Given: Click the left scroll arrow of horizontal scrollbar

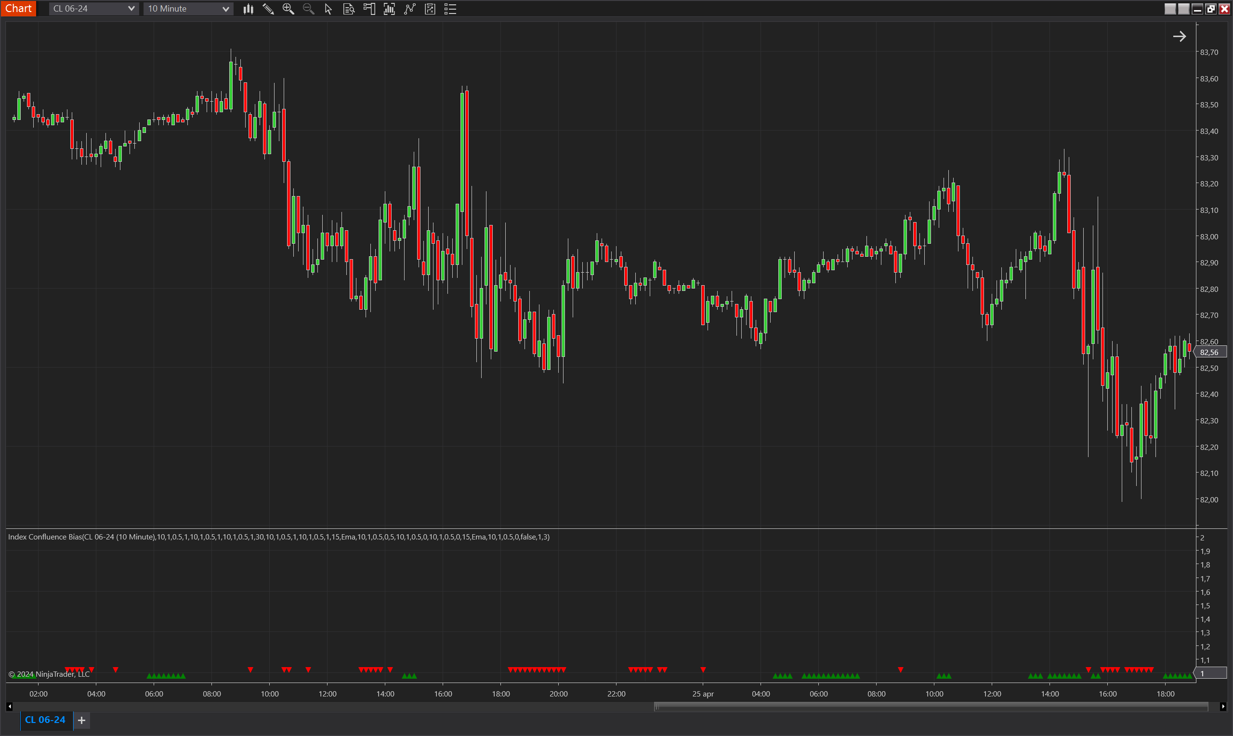Looking at the screenshot, I should tap(10, 706).
